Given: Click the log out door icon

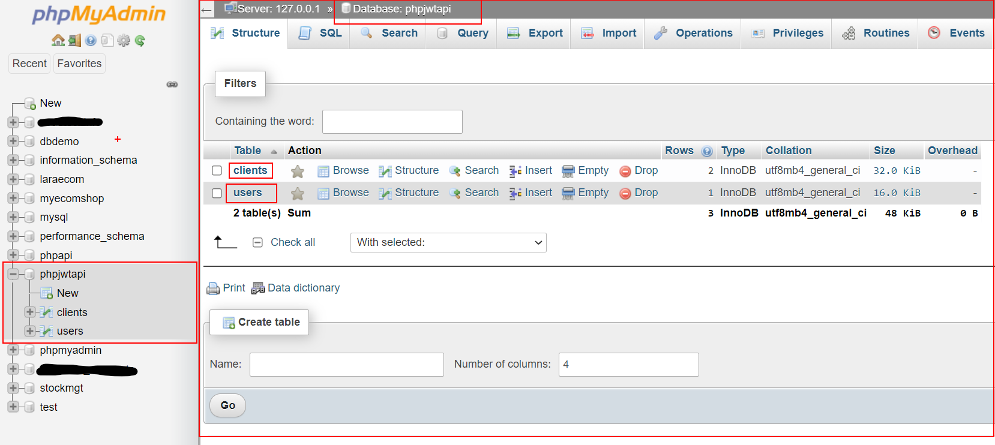Looking at the screenshot, I should tap(74, 40).
